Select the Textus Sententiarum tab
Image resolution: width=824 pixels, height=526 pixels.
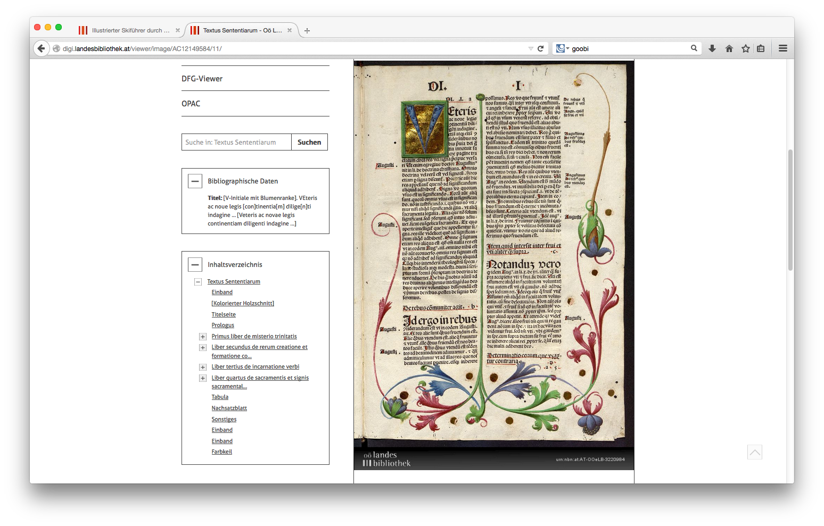pos(241,30)
